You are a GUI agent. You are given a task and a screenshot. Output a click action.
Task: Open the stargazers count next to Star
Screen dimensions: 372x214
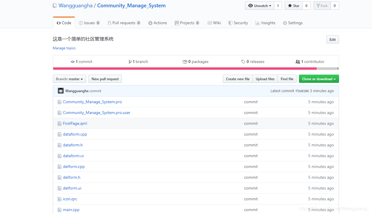(306, 6)
